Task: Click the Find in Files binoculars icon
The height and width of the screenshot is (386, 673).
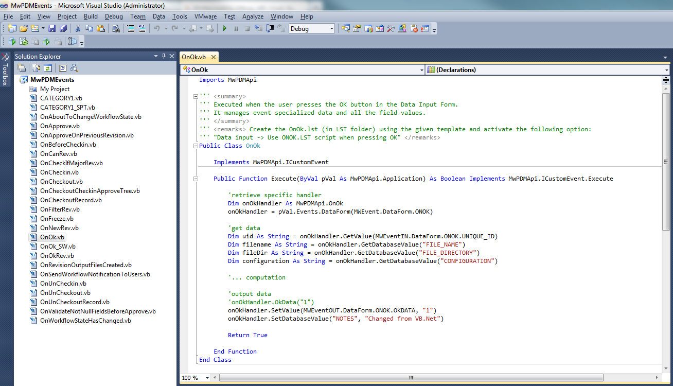Action: click(x=116, y=29)
